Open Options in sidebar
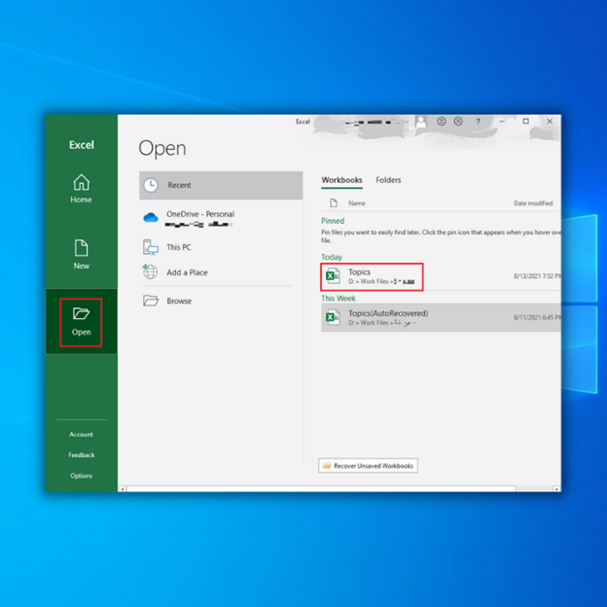This screenshot has height=607, width=607. pyautogui.click(x=81, y=476)
